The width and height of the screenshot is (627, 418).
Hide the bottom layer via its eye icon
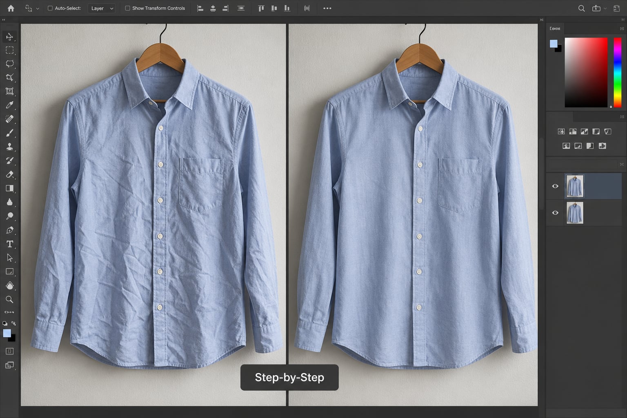555,213
